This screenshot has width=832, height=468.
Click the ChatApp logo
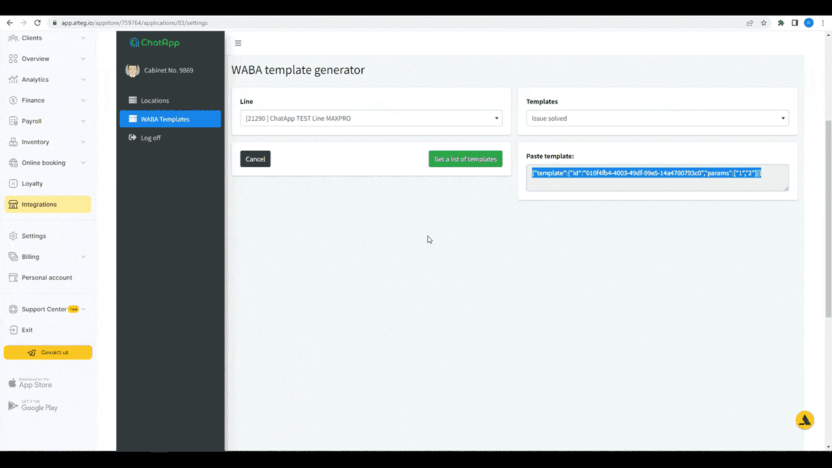tap(155, 43)
